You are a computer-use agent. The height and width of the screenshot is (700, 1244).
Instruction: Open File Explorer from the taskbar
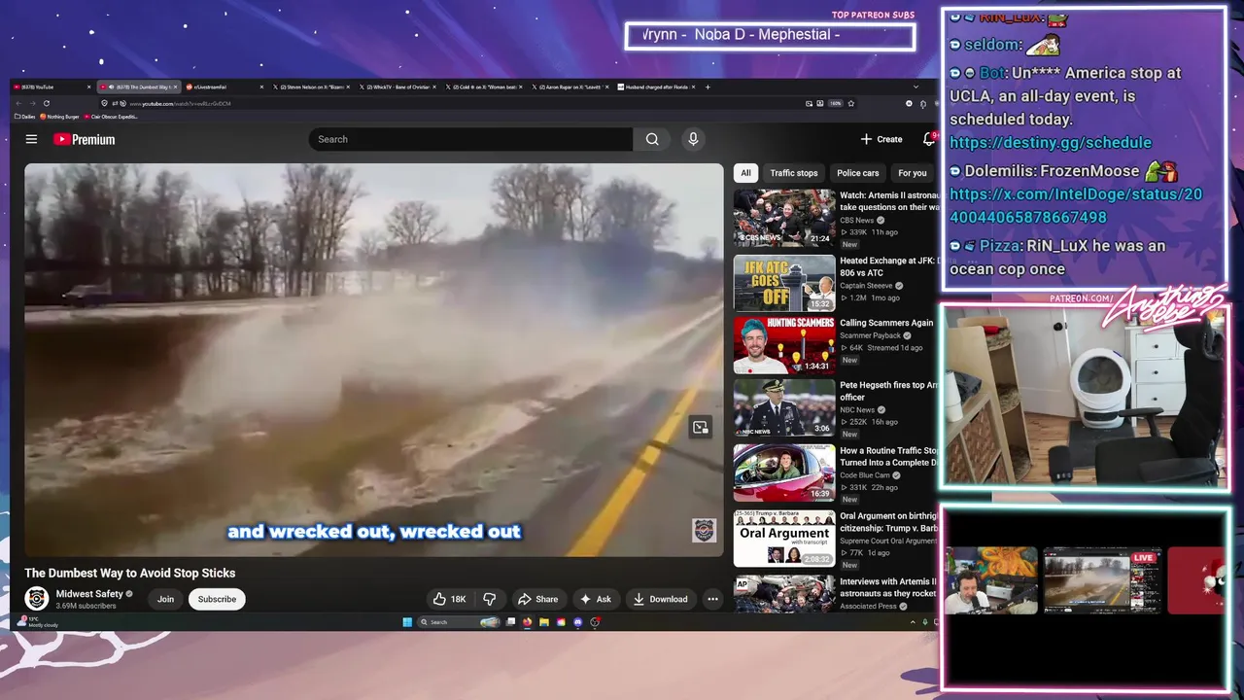click(544, 622)
